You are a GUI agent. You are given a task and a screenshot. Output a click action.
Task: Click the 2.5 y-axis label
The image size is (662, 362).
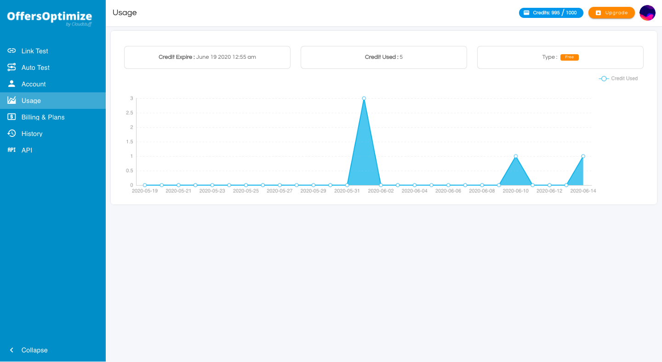129,113
